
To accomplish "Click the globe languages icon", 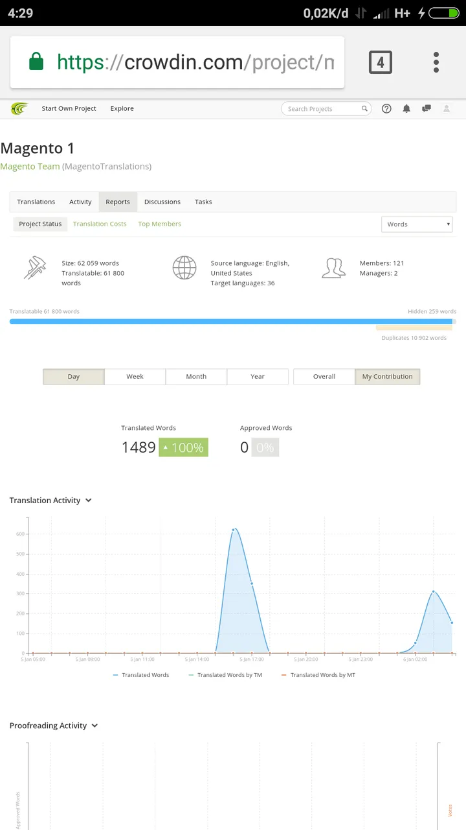I will coord(184,268).
